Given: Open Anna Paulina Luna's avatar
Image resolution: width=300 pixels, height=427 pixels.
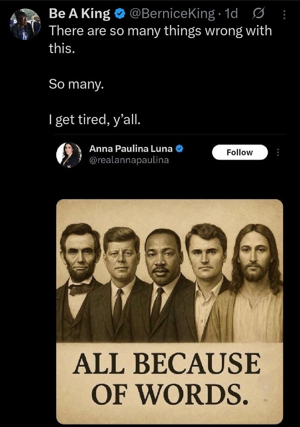Looking at the screenshot, I should pyautogui.click(x=68, y=155).
